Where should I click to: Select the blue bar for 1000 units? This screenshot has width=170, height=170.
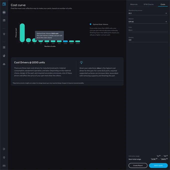coord(65,41)
